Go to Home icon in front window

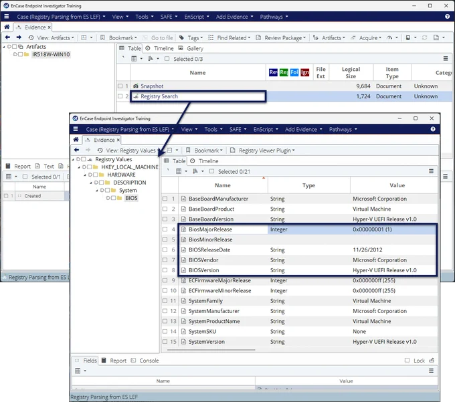[76, 140]
